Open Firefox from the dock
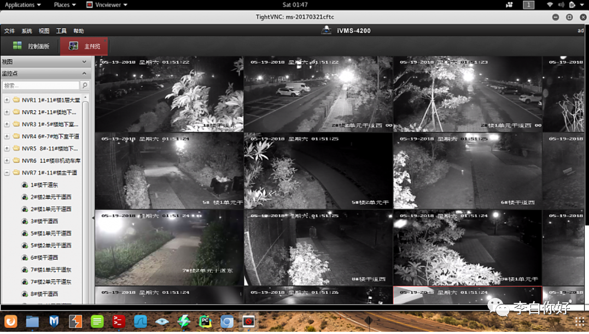Viewport: 589px width, 334px height. tap(10, 321)
